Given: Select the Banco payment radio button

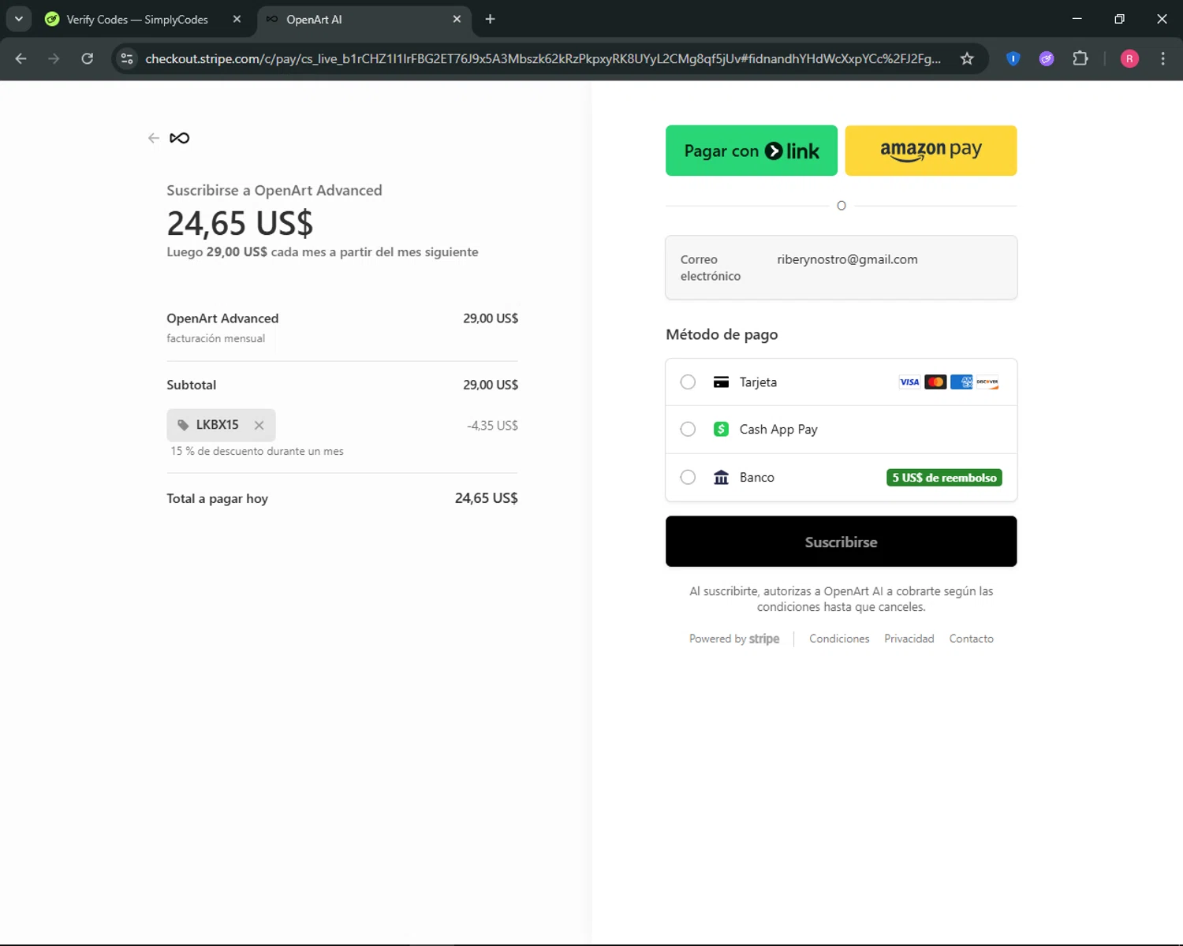Looking at the screenshot, I should (688, 478).
